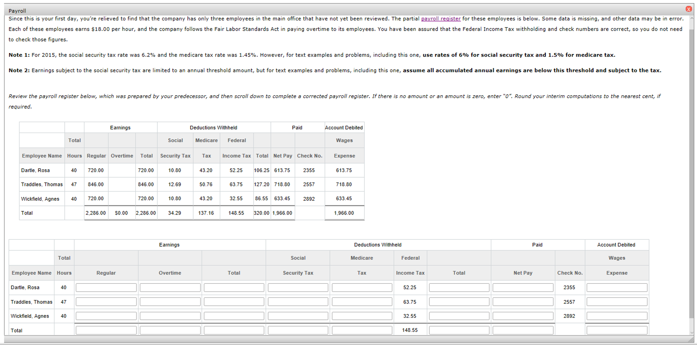This screenshot has width=697, height=345.
Task: Click Wickfield, Agnes Medicare Tax input
Action: click(362, 316)
